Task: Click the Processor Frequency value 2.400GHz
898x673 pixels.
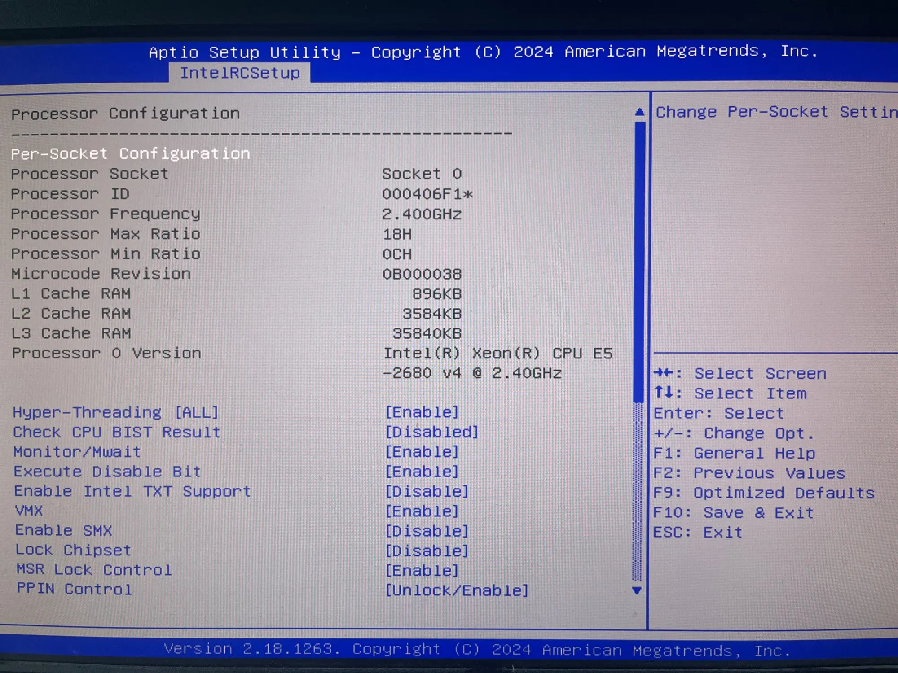Action: point(422,214)
